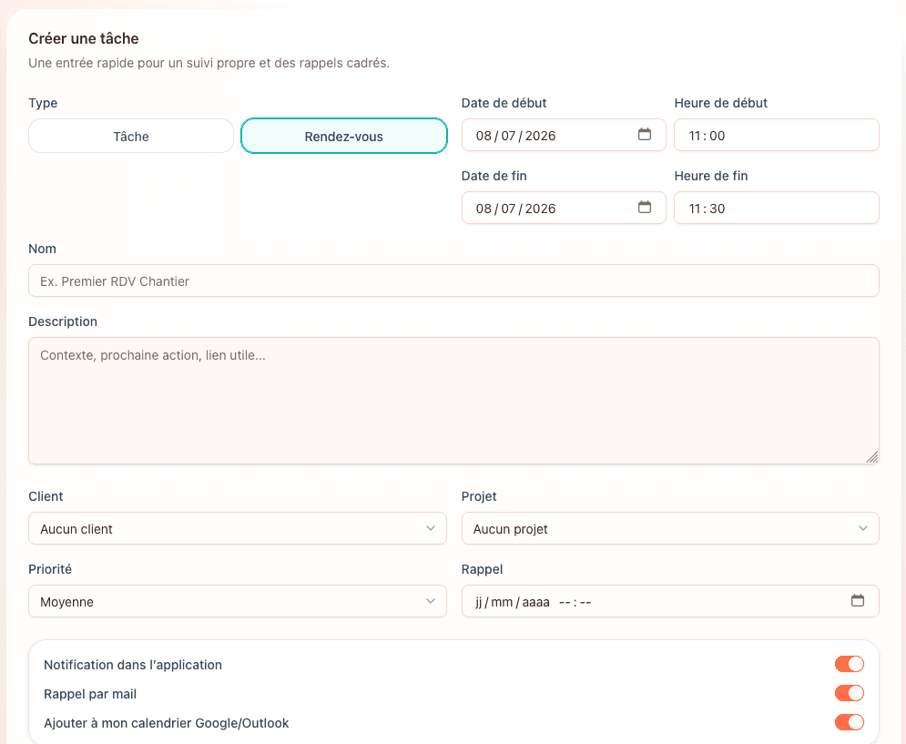Open the Projet dropdown showing Aucun projet
The width and height of the screenshot is (906, 744).
[670, 528]
